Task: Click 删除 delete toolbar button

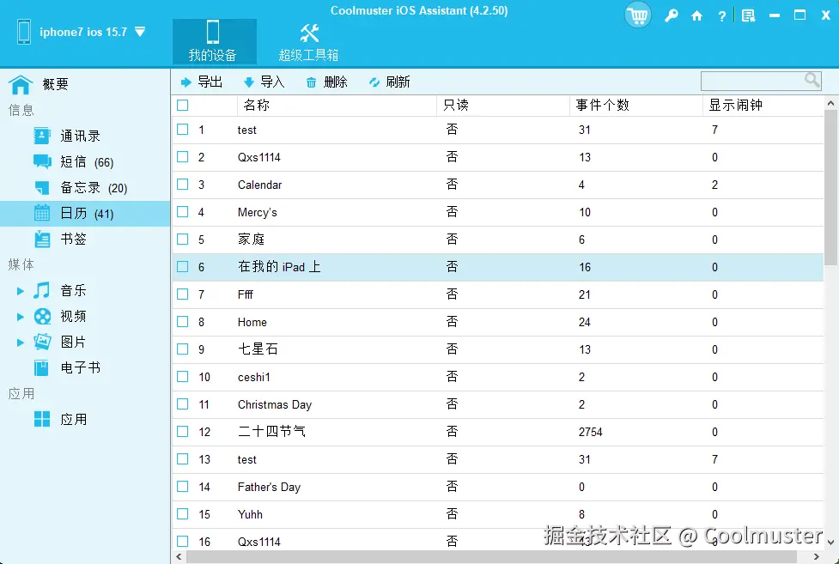Action: 326,82
